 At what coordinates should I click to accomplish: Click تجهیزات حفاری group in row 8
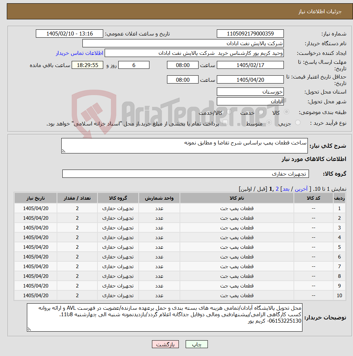tap(118, 276)
